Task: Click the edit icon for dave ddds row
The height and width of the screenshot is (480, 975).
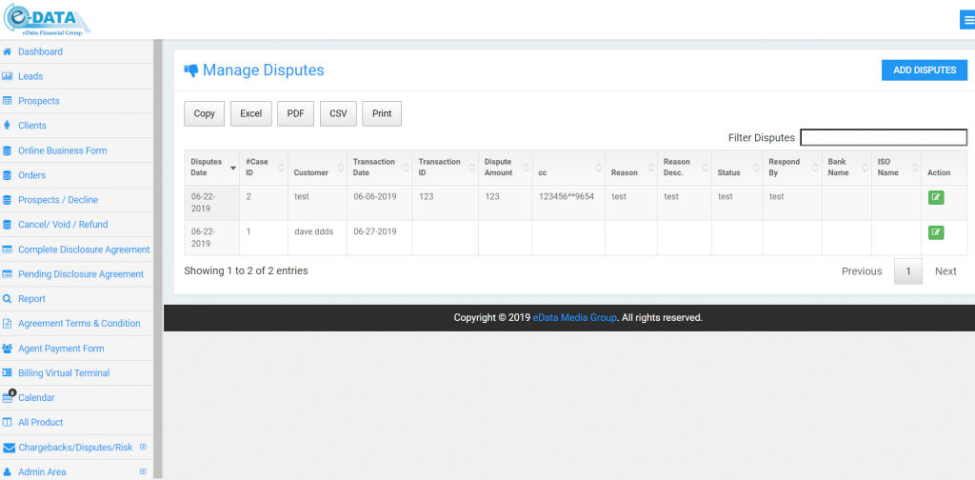Action: [936, 232]
